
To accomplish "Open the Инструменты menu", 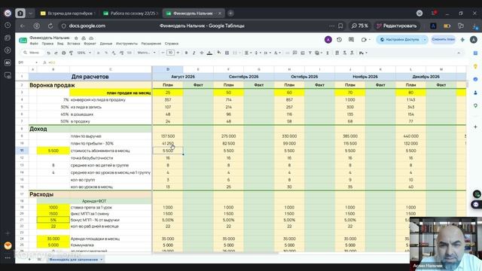I will tap(127, 44).
